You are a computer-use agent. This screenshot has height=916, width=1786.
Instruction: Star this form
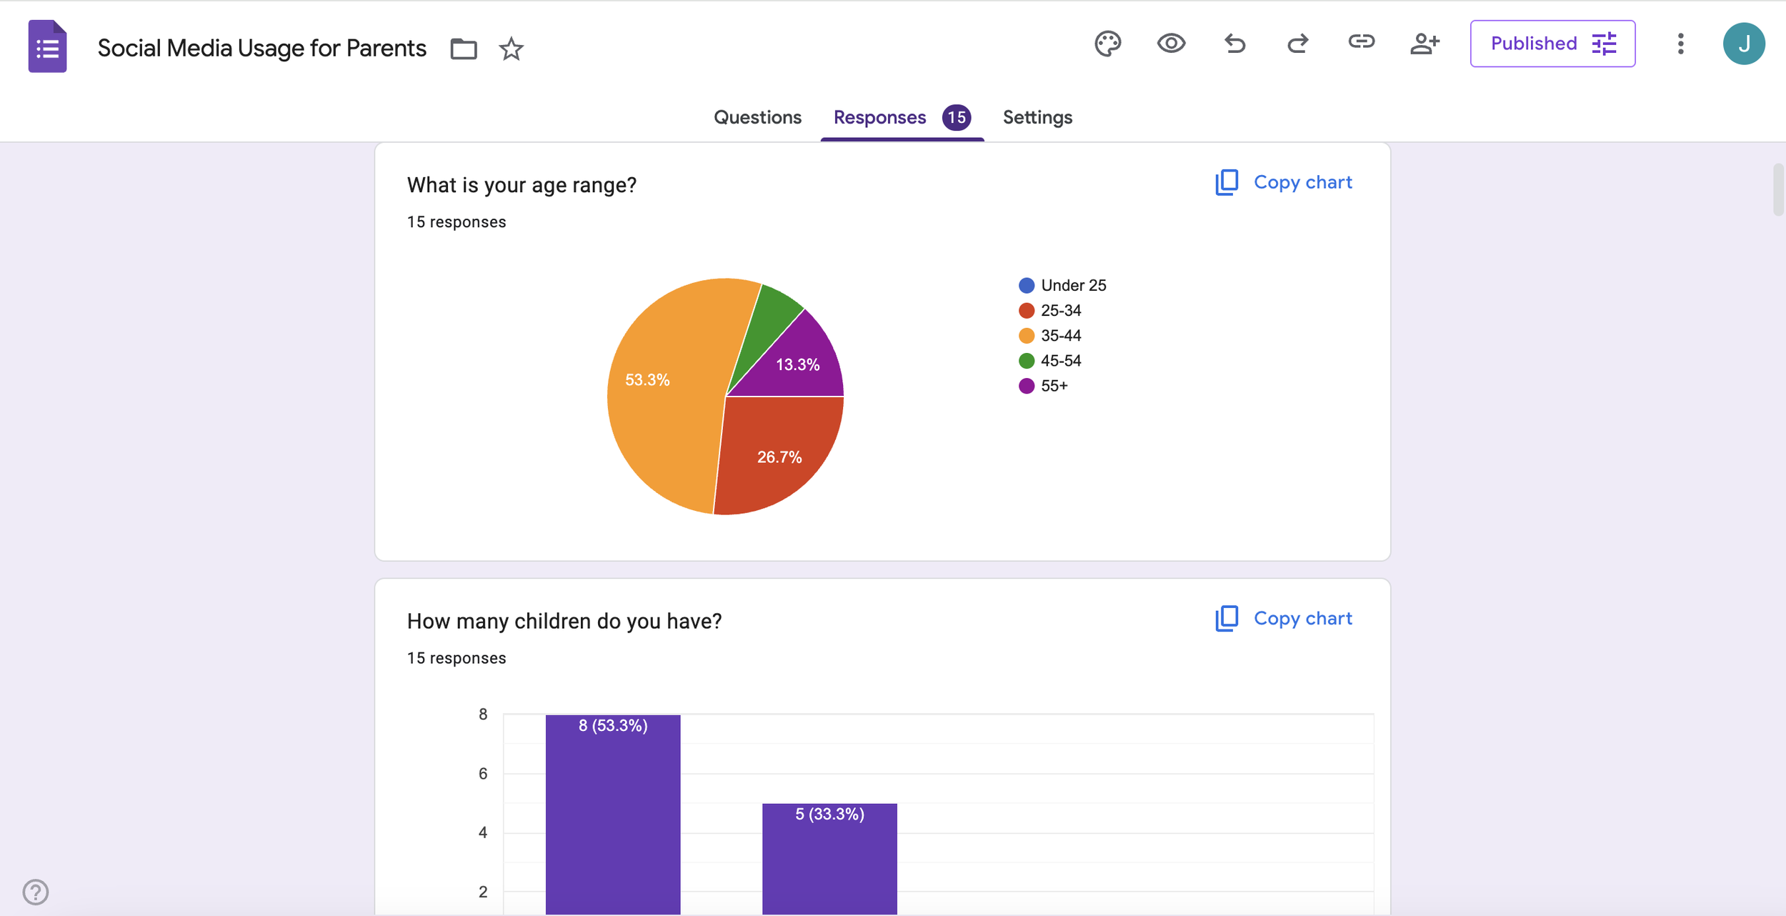(511, 49)
